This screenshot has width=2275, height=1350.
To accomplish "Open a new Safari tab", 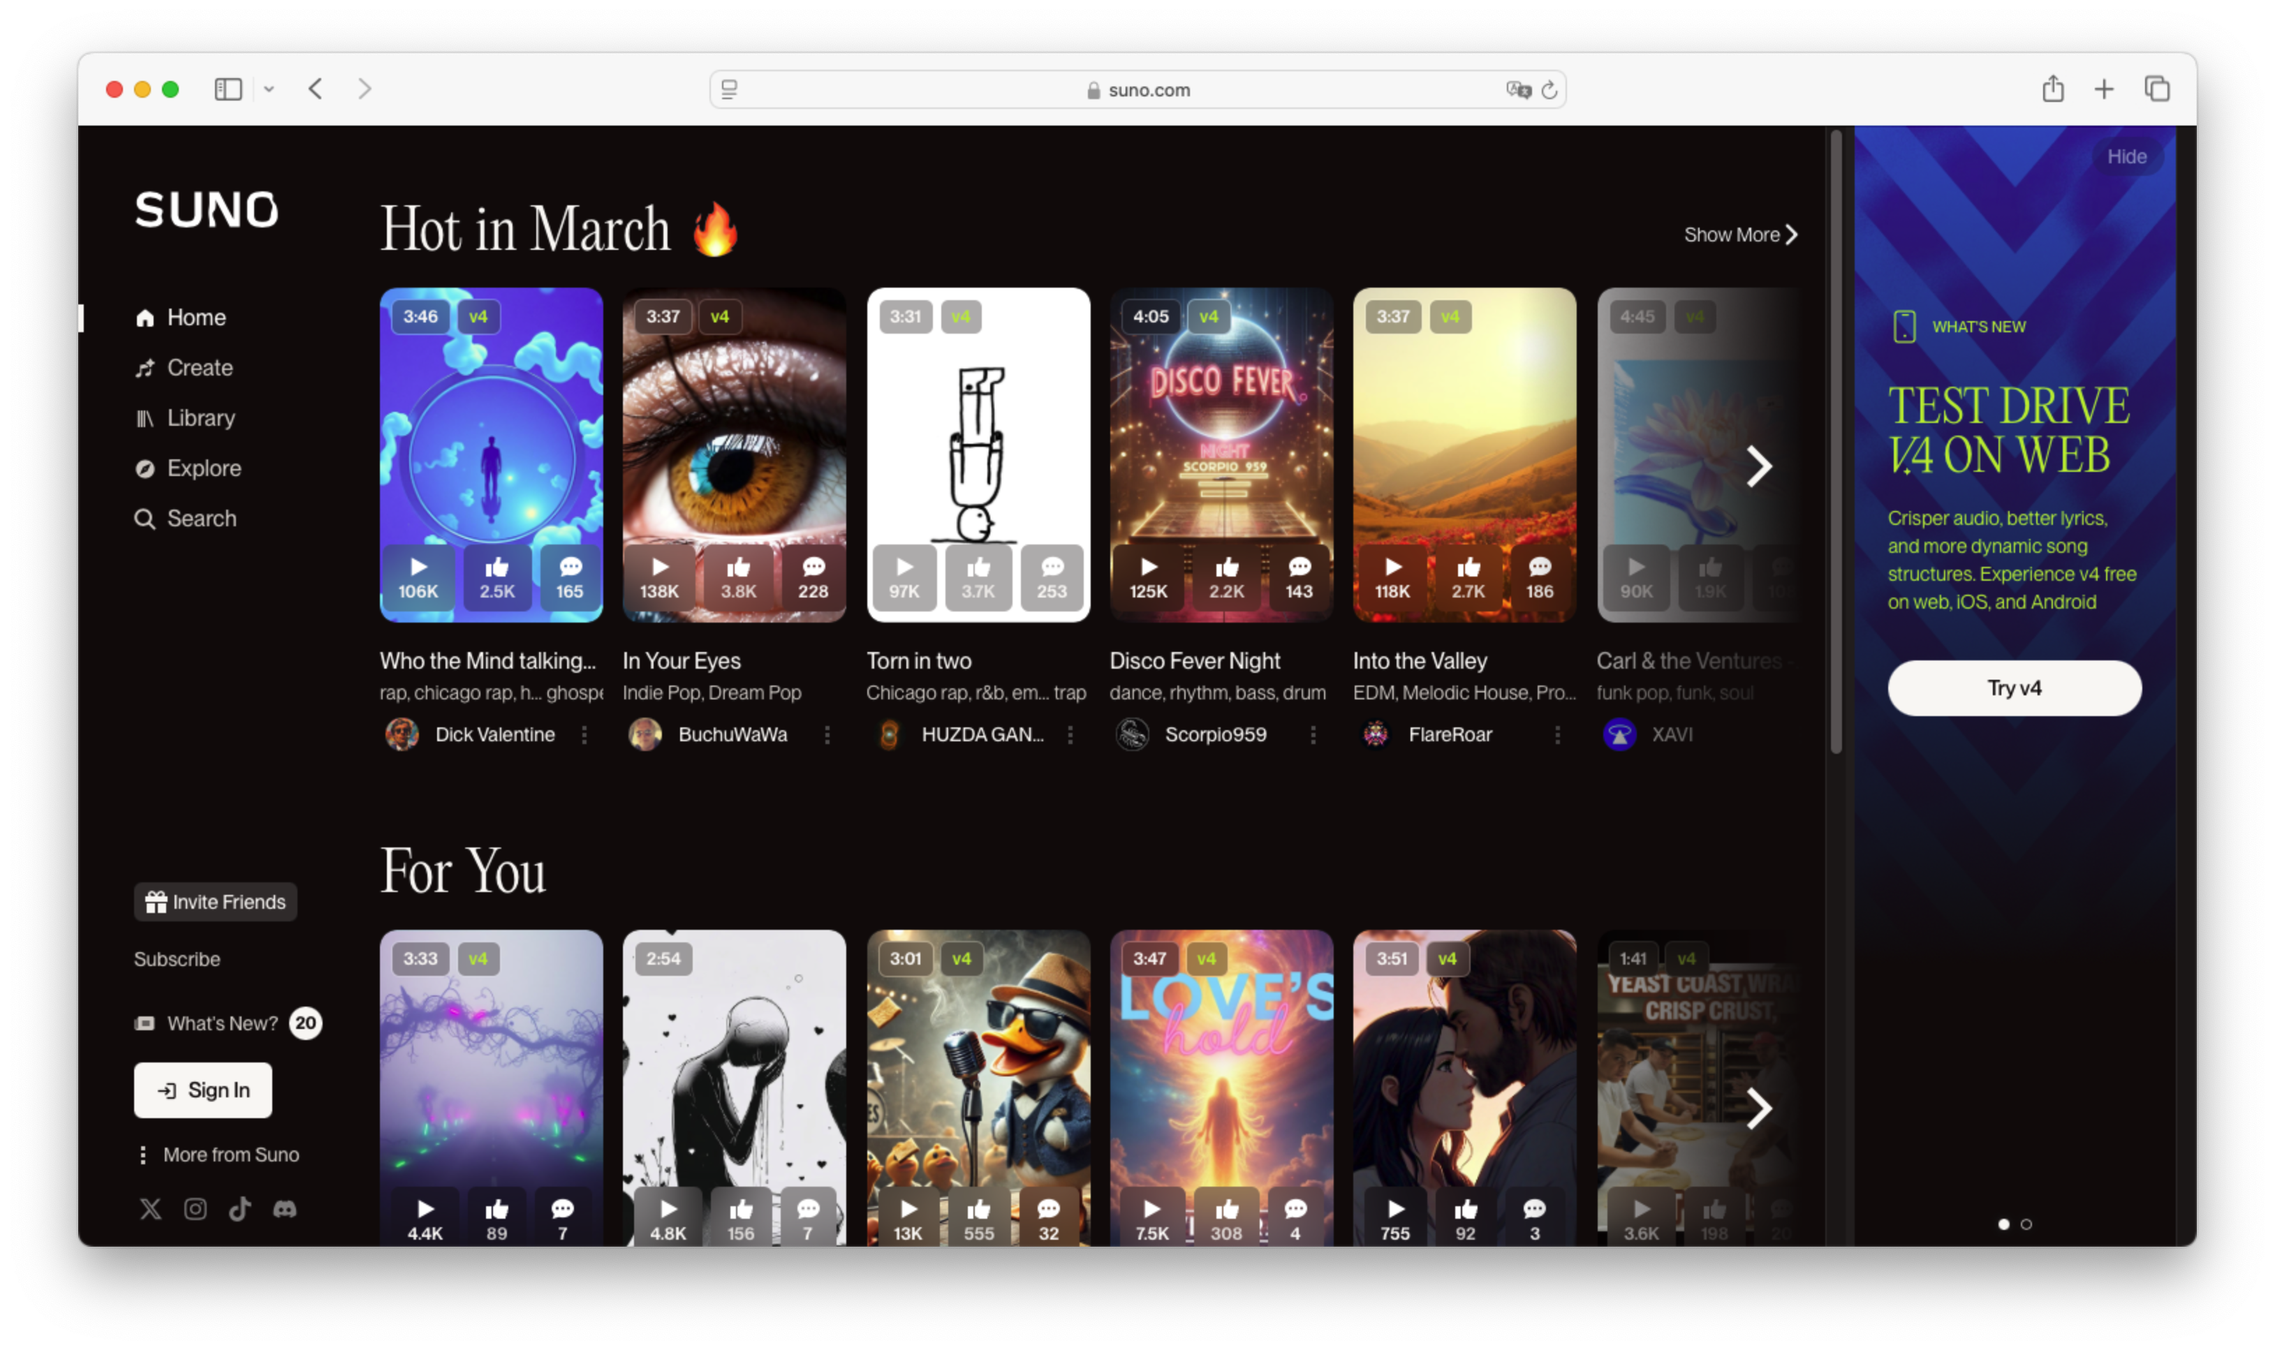I will [x=2103, y=89].
